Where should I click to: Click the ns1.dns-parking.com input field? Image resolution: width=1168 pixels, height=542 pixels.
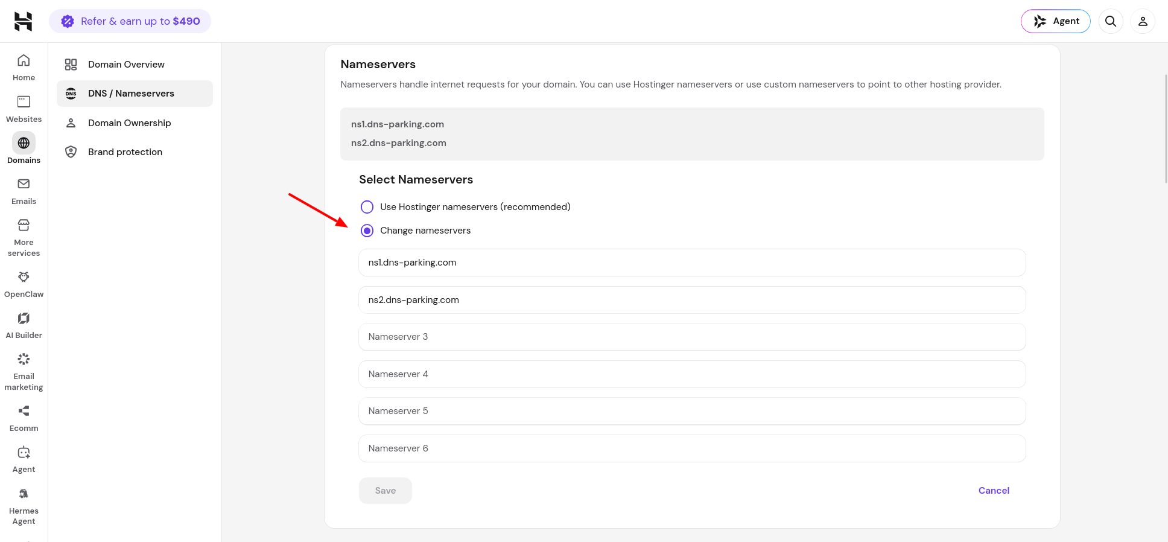tap(692, 263)
